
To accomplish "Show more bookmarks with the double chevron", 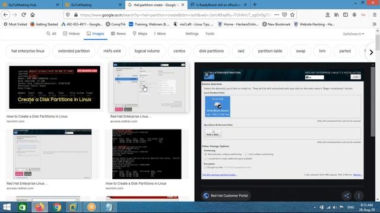I will [375, 24].
